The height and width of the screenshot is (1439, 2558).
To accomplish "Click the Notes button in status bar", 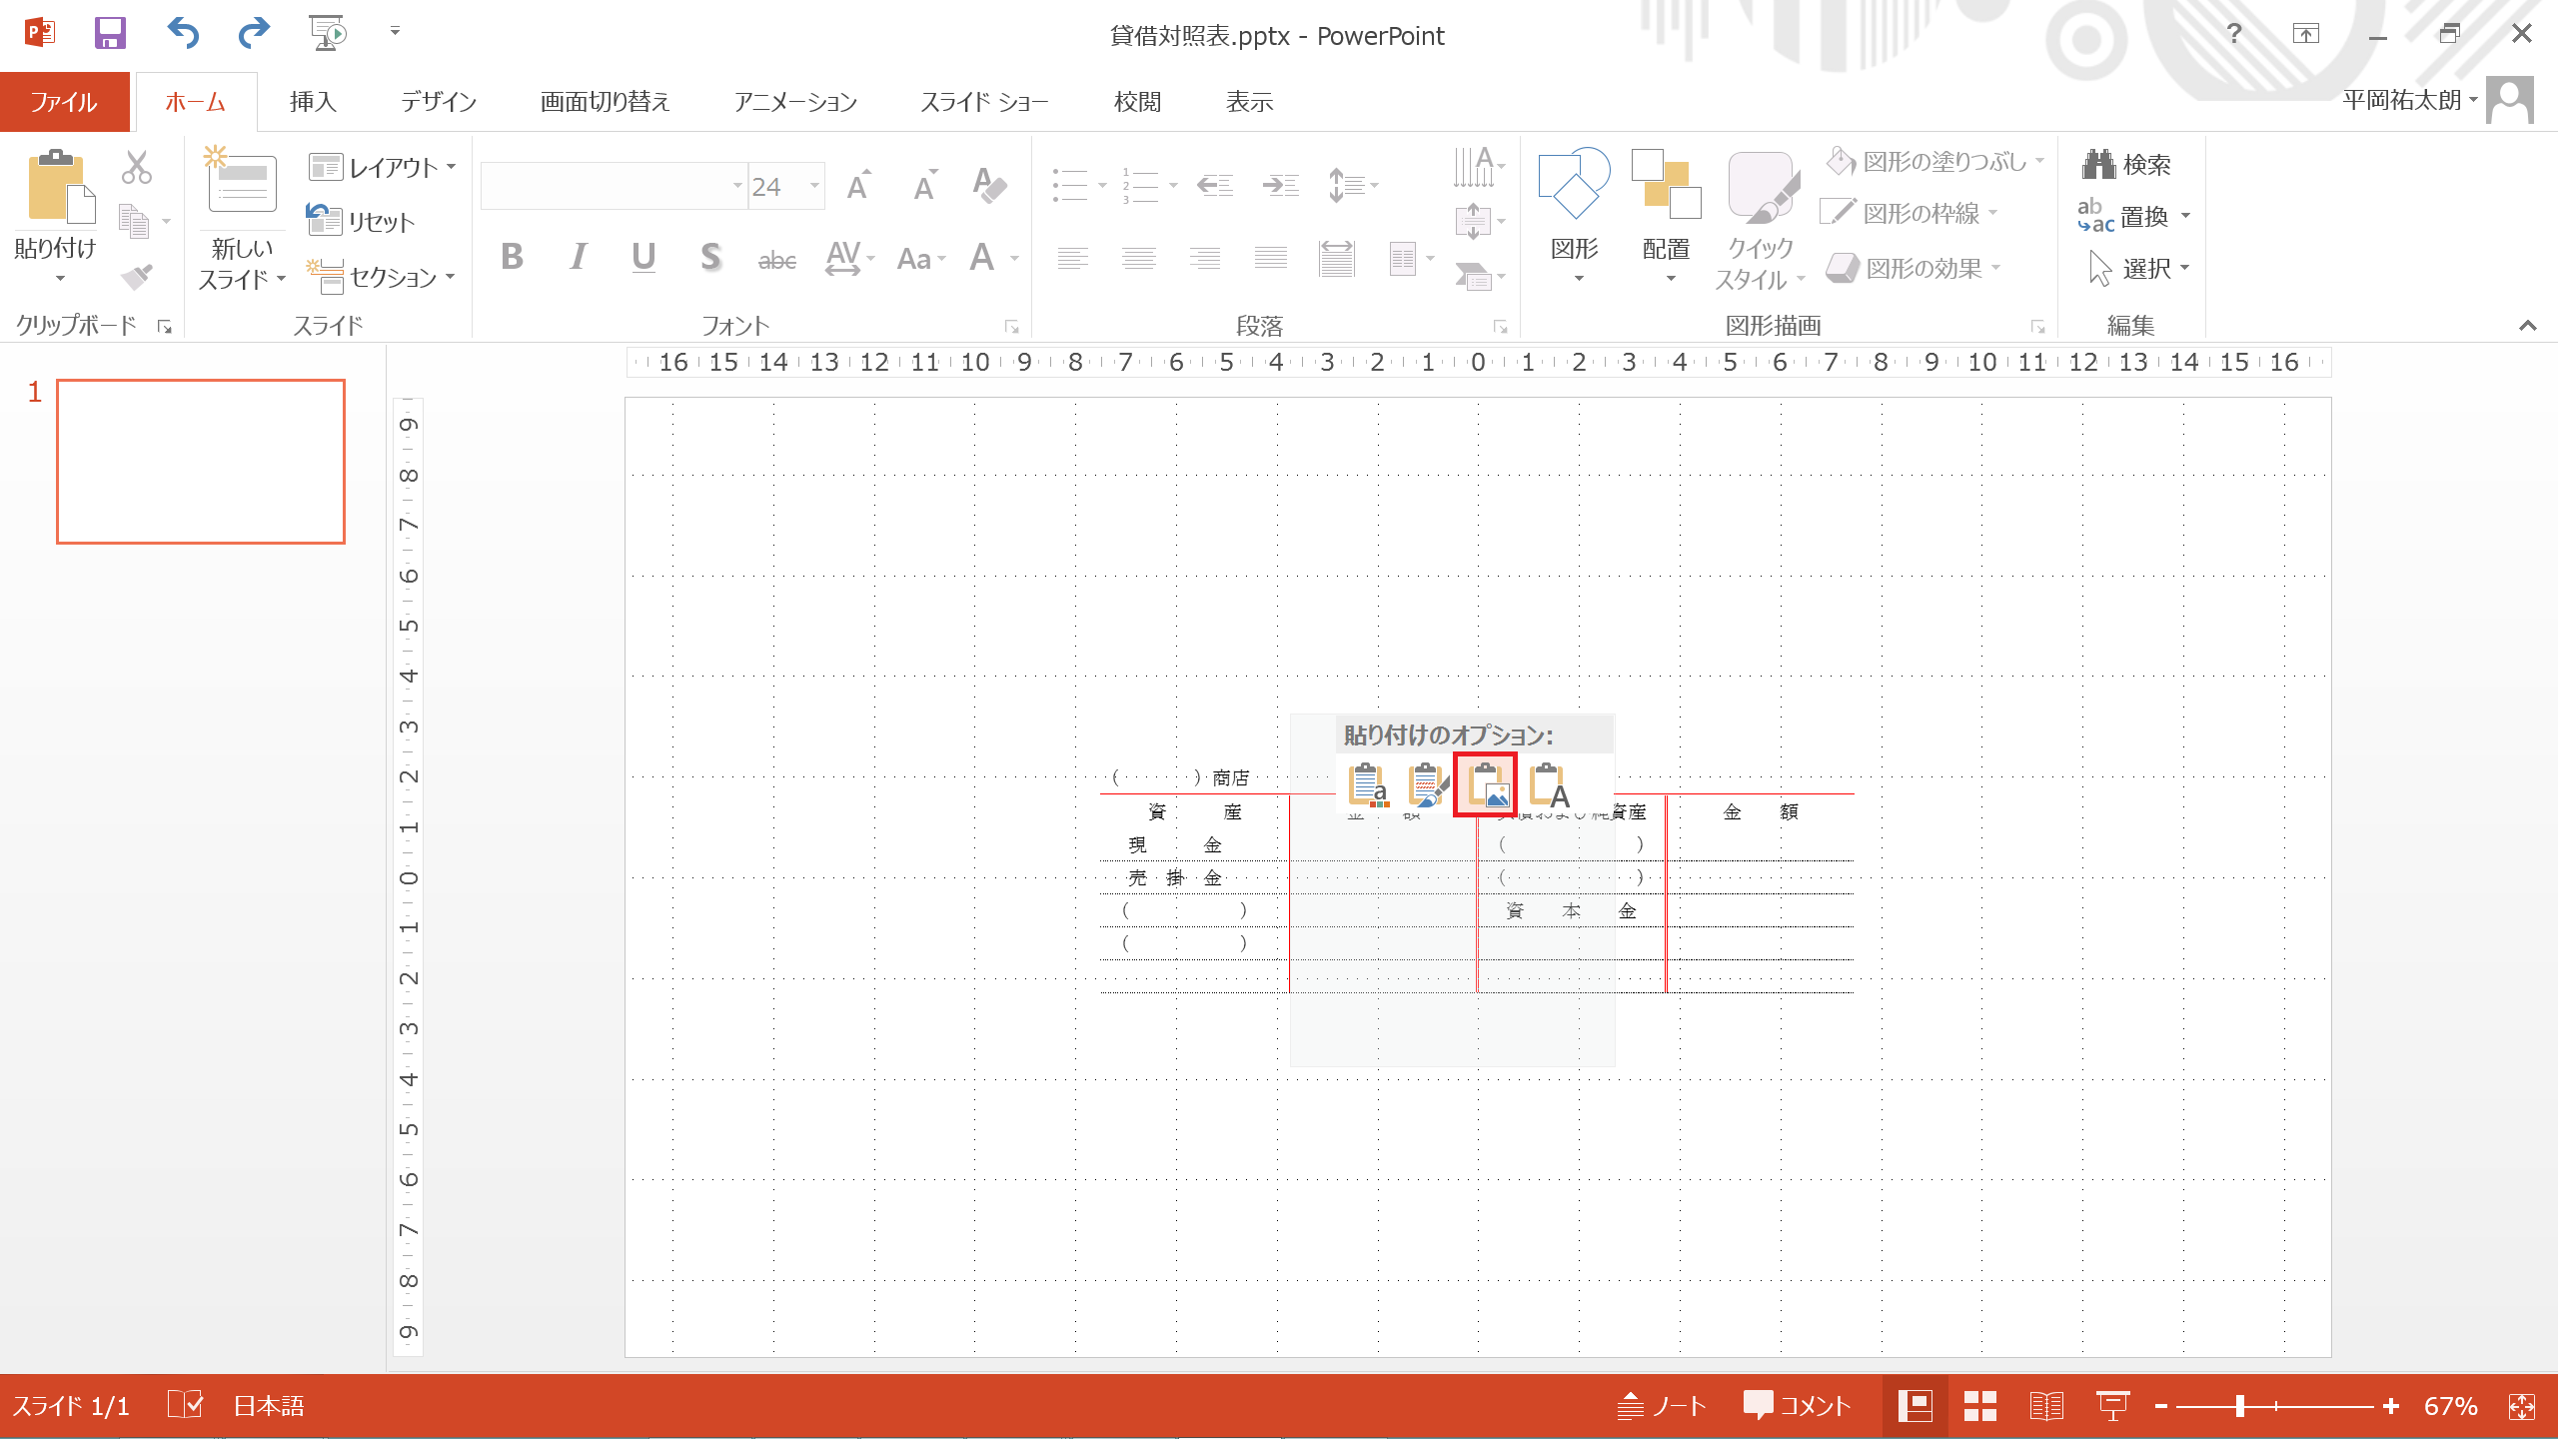I will [x=1662, y=1406].
